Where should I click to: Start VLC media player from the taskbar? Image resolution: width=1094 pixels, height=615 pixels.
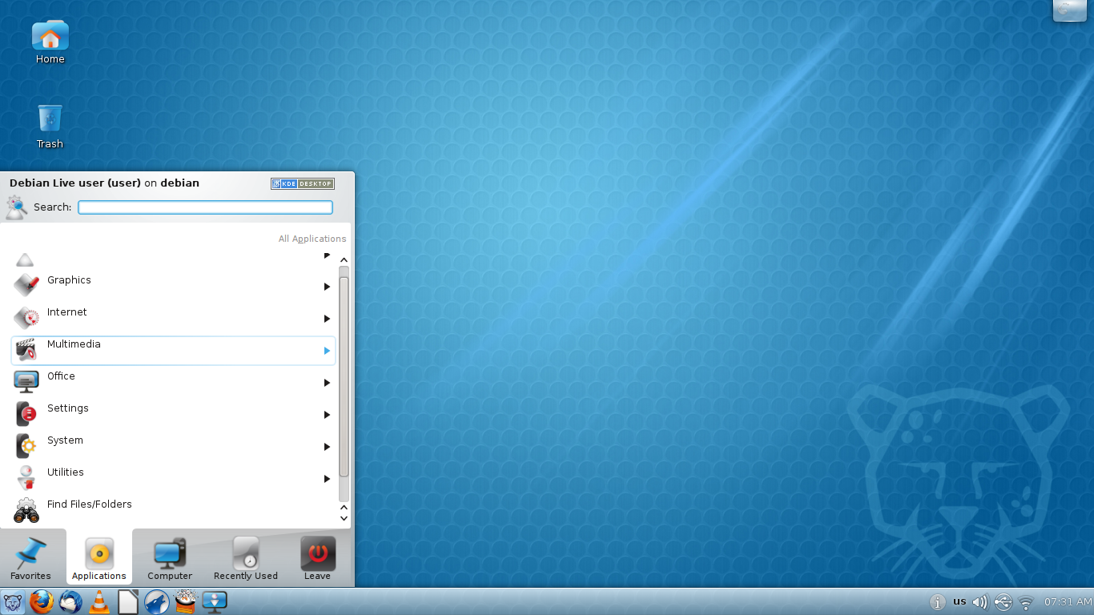[99, 601]
